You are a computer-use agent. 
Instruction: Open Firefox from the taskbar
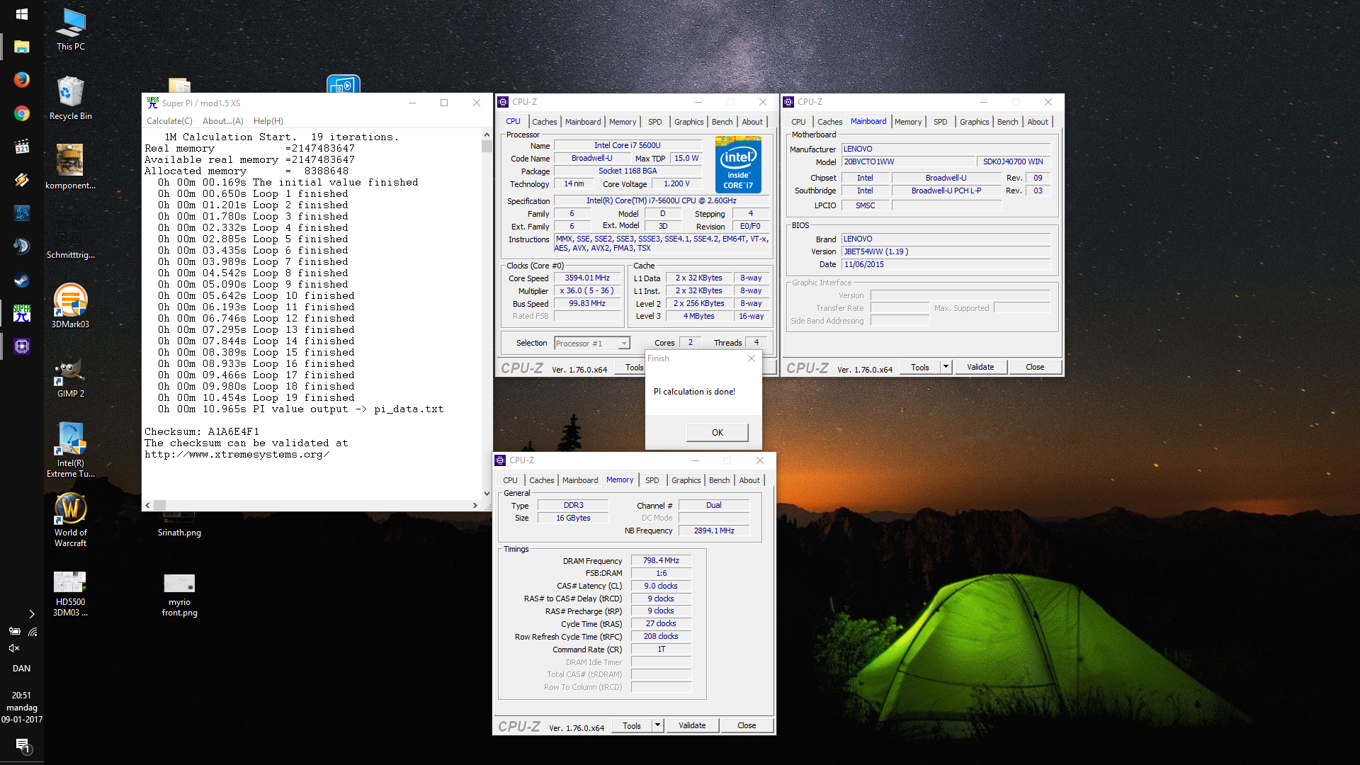pyautogui.click(x=21, y=79)
